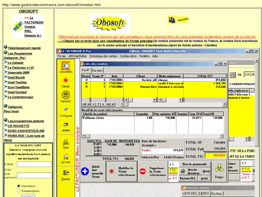Open the Clients red sun icon
262x197 pixels.
tap(66, 81)
